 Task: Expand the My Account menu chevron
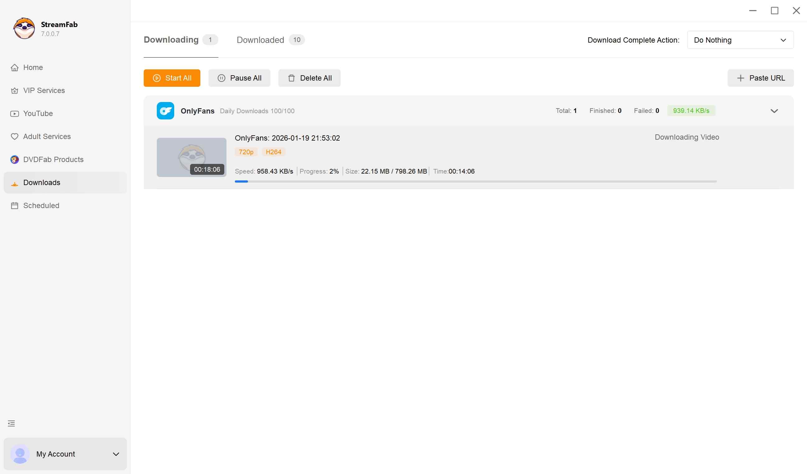point(116,454)
